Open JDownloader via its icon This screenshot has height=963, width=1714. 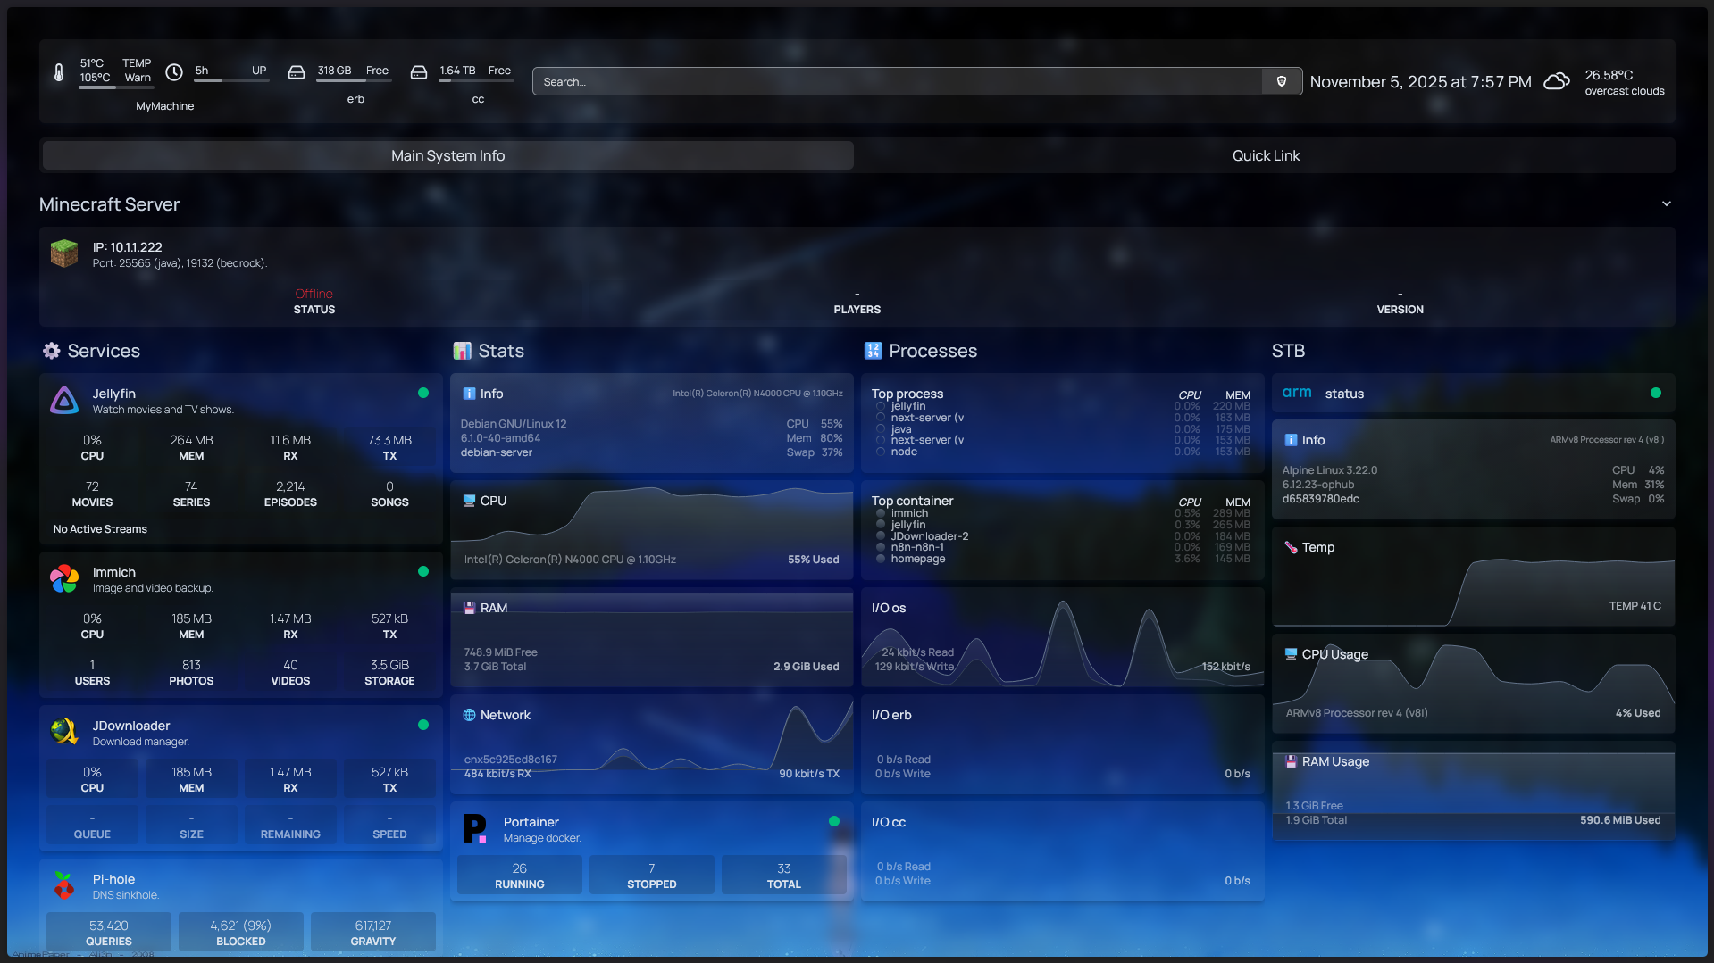coord(63,732)
